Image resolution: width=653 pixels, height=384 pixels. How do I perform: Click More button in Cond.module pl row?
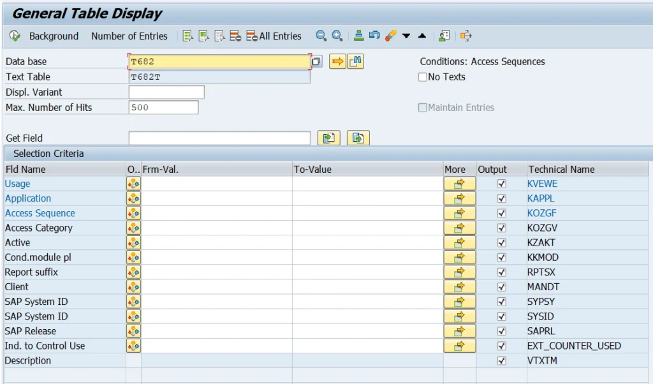[x=459, y=258]
